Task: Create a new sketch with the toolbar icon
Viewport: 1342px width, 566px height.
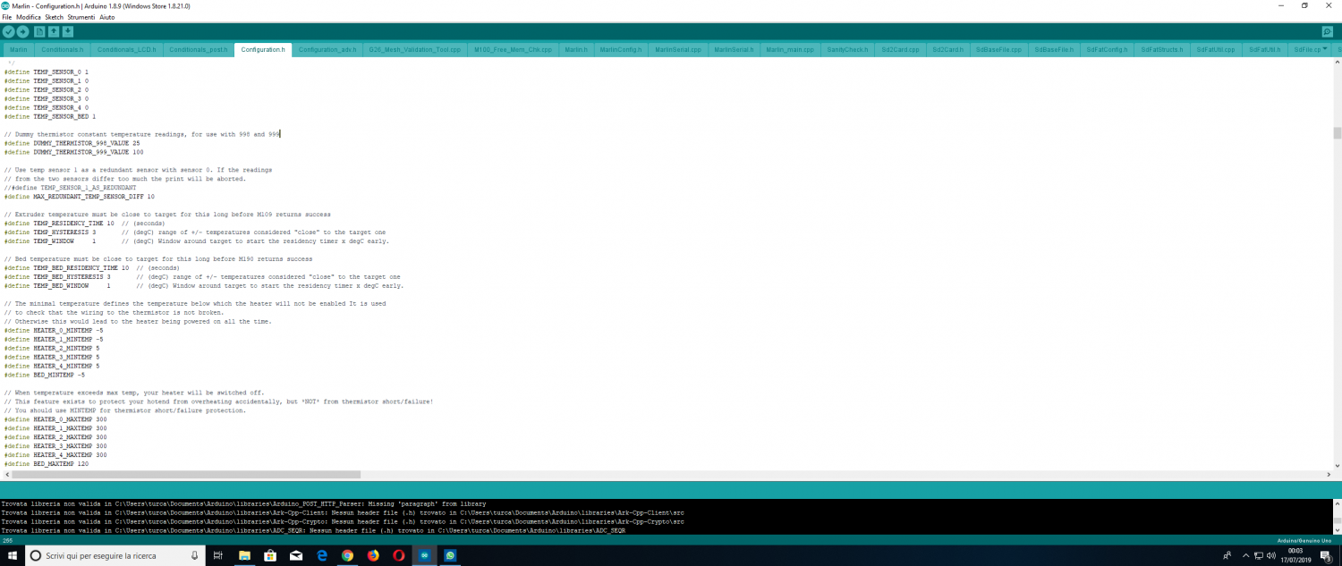Action: coord(39,32)
